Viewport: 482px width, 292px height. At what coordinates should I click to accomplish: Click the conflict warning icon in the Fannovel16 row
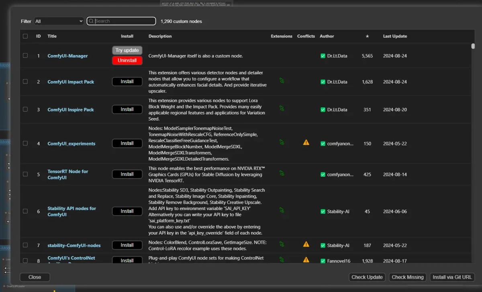click(306, 259)
